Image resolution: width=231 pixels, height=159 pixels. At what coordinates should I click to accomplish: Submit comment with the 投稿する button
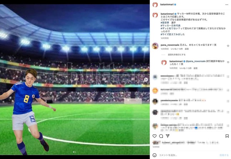pyautogui.click(x=224, y=155)
